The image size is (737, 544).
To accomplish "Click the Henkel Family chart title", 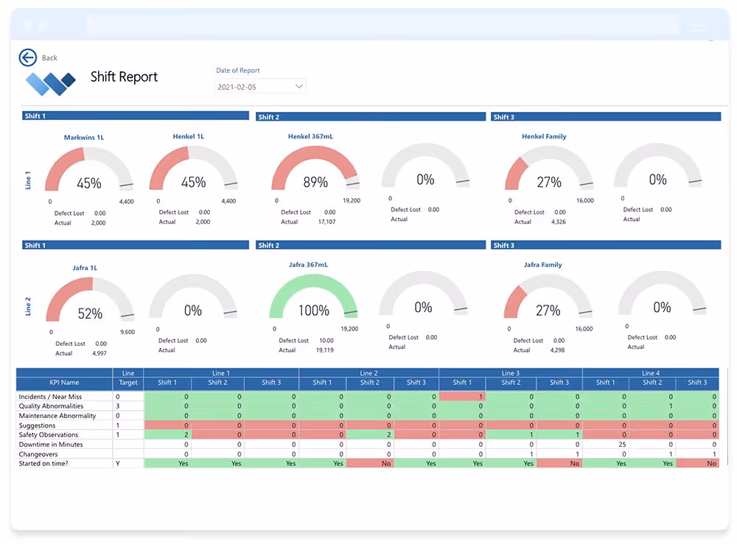I will tap(544, 137).
